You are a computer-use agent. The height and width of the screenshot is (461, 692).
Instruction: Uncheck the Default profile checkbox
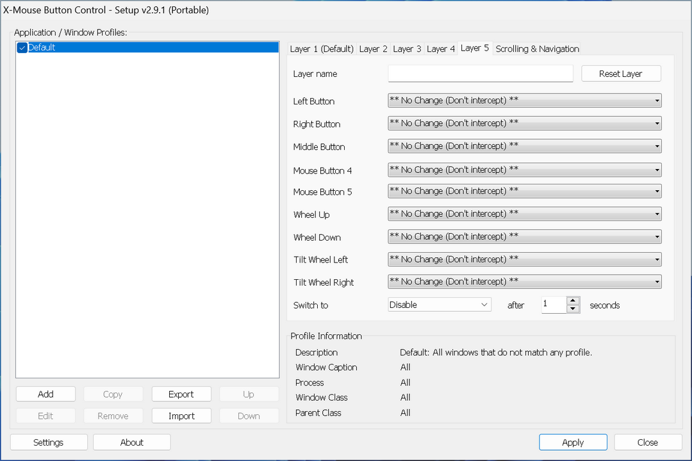point(22,47)
